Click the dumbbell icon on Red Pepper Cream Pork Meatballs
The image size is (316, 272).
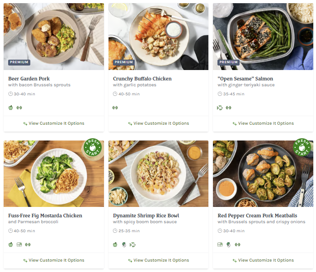coord(237,244)
